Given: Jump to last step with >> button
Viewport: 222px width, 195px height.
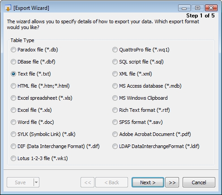Looking at the screenshot, I should (172, 182).
